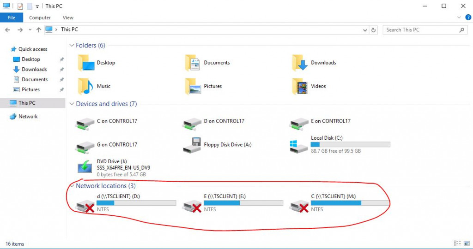
Task: Click the Properties quick access toolbar icon
Action: [20, 6]
